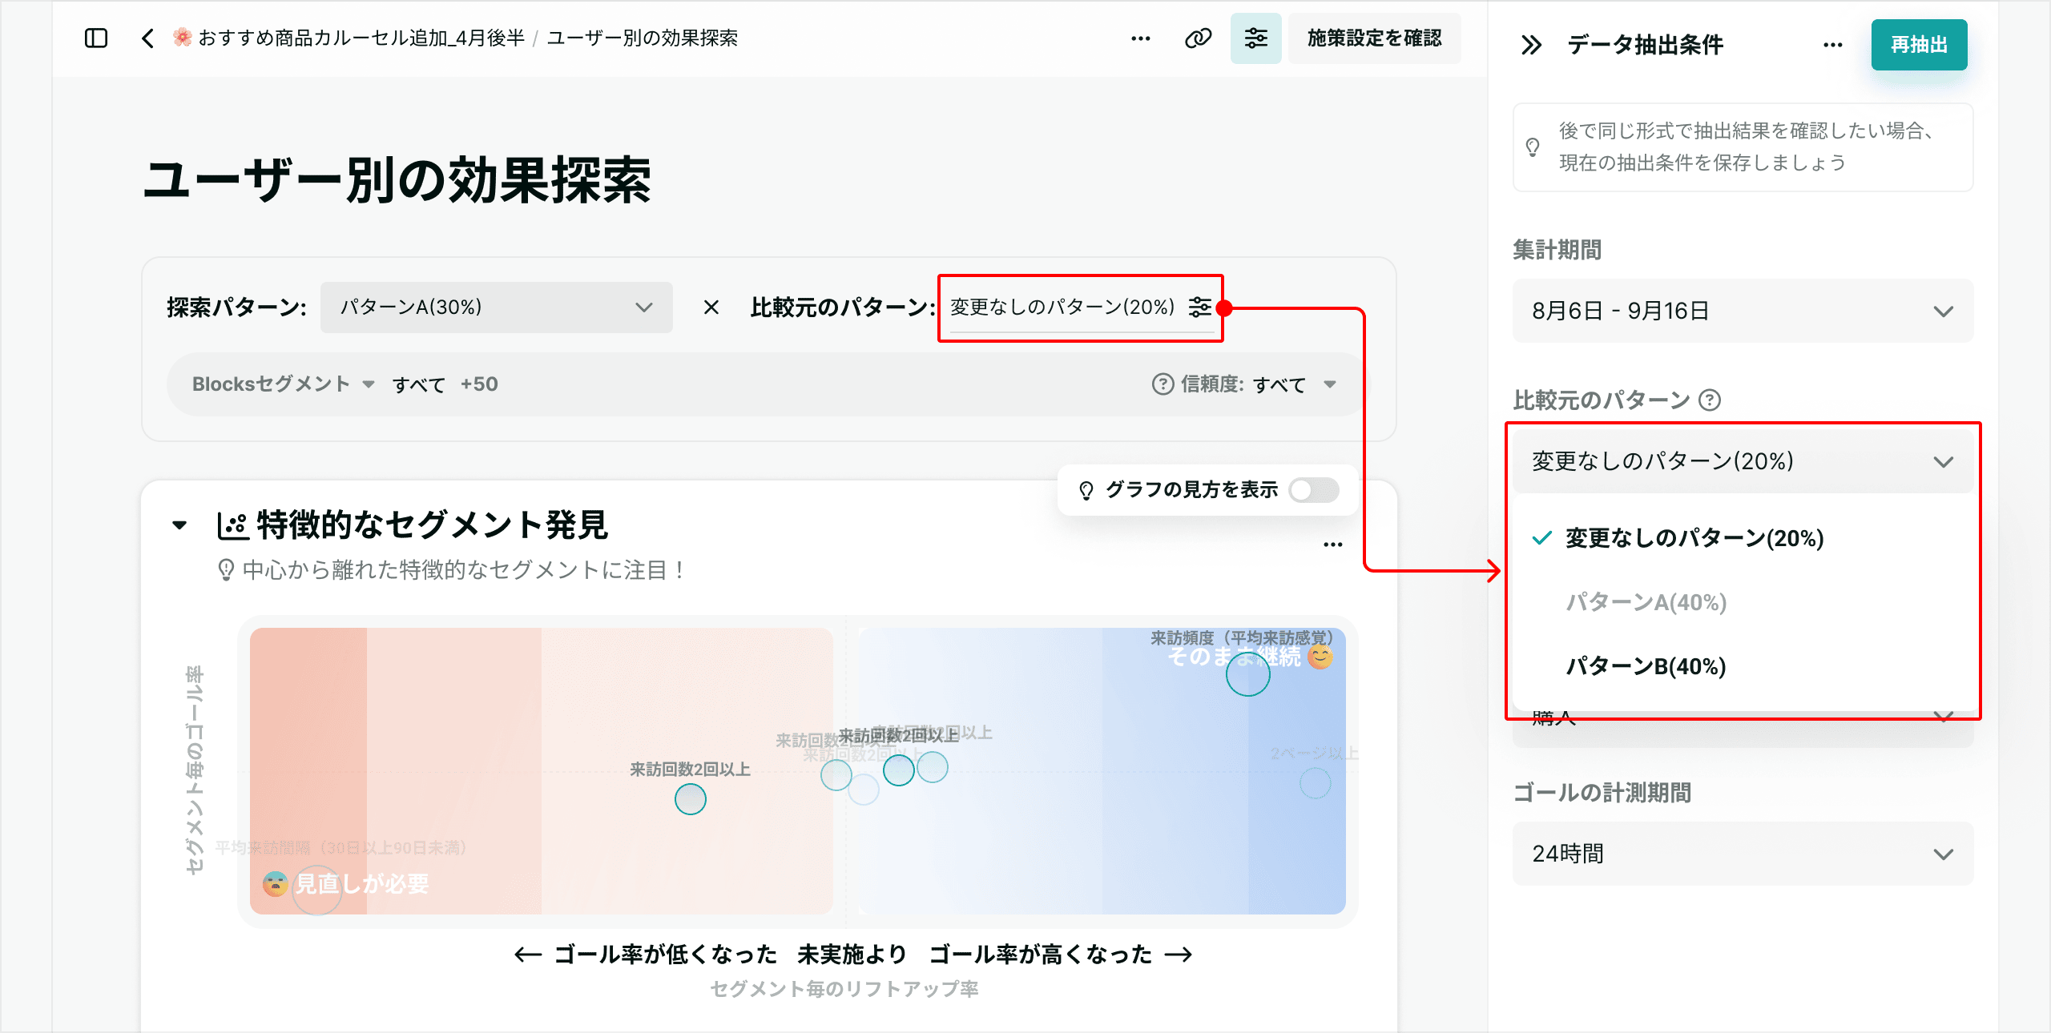Image resolution: width=2051 pixels, height=1033 pixels.
Task: Click the X between pattern selectors
Action: coord(711,307)
